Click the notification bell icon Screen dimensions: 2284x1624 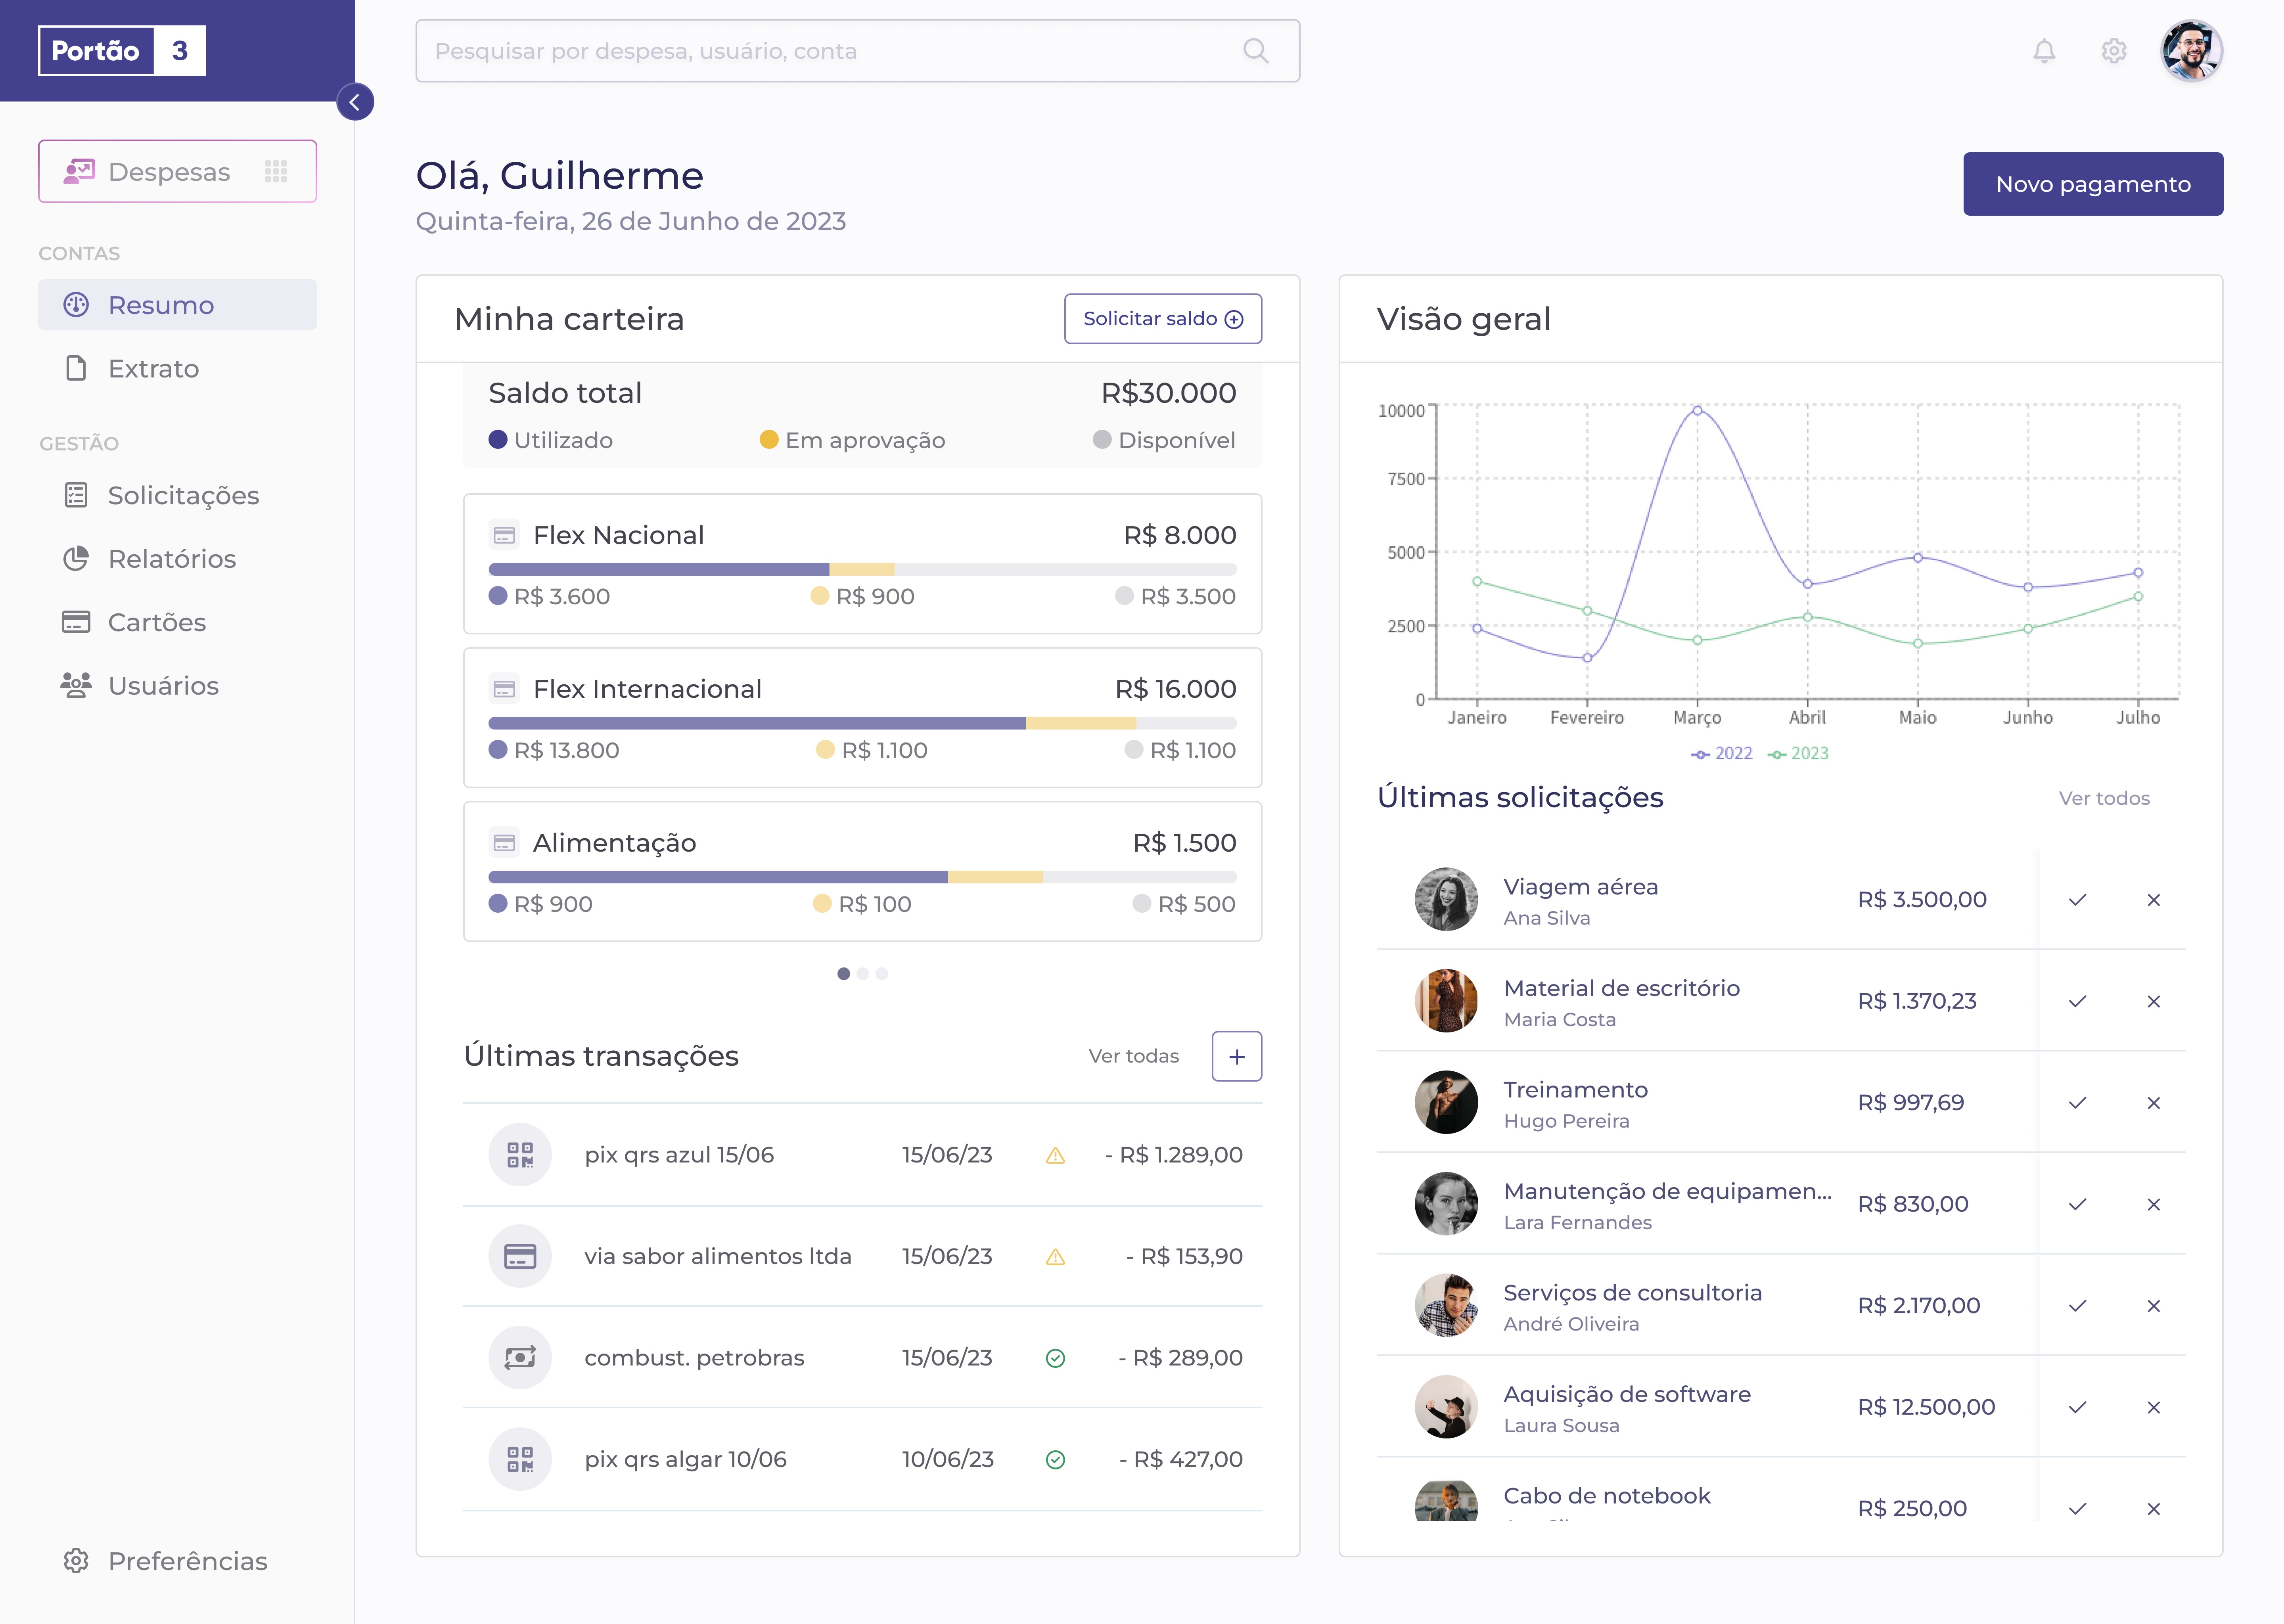pos(2044,51)
